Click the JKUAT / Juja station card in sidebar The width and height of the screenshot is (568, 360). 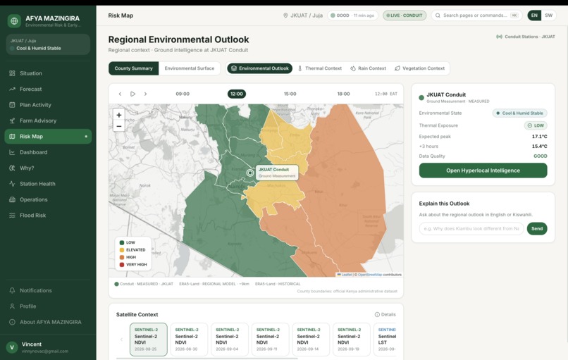click(x=48, y=44)
